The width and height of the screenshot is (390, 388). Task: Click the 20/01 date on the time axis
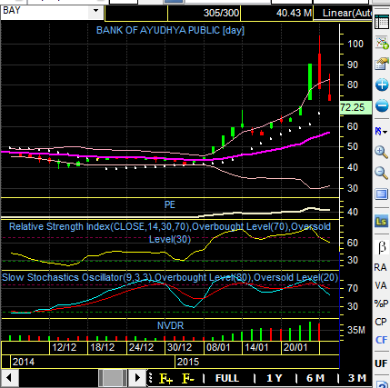click(x=295, y=347)
